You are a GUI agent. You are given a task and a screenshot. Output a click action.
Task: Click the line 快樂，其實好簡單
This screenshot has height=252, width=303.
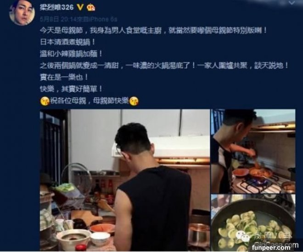click(71, 89)
